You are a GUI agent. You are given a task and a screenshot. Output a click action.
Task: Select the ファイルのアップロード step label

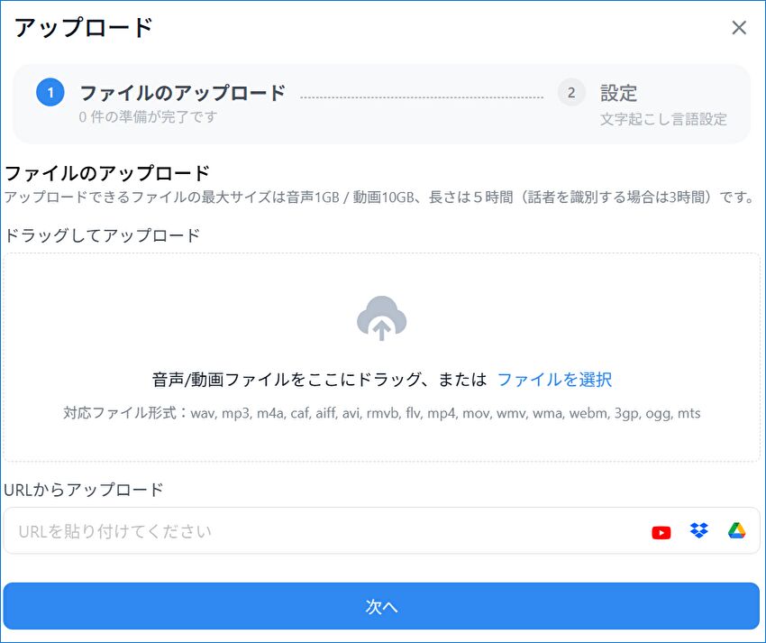[182, 93]
